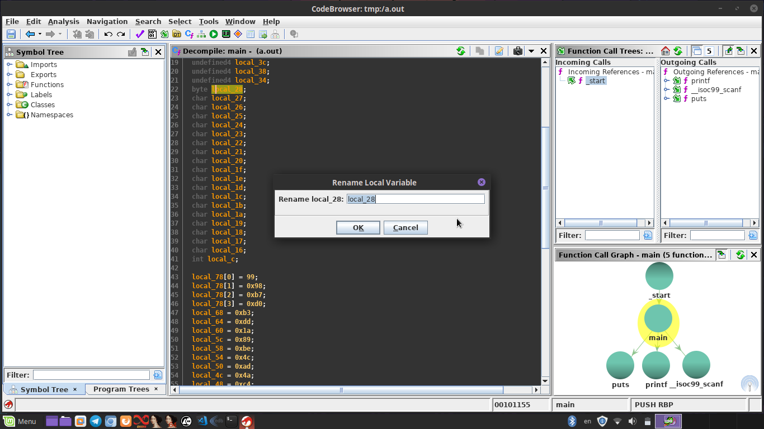The width and height of the screenshot is (764, 429).
Task: Open the Analysis menu
Action: 63,21
